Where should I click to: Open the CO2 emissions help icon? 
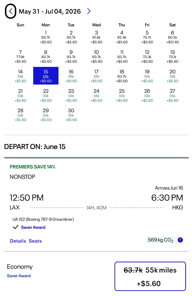pos(181,240)
